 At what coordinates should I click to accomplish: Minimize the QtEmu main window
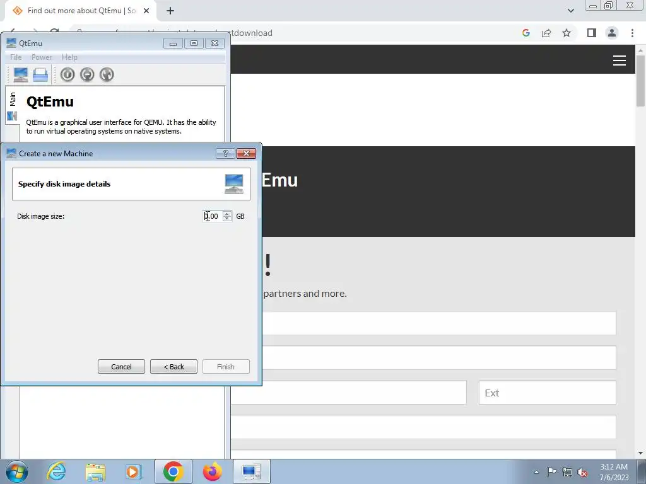pyautogui.click(x=173, y=43)
